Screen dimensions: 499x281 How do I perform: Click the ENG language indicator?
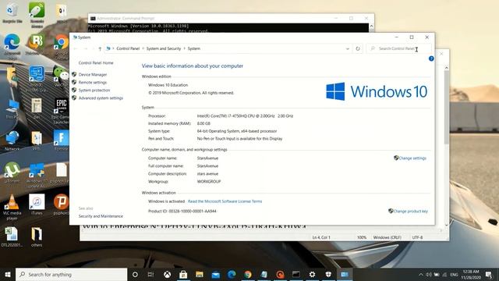[x=454, y=274]
